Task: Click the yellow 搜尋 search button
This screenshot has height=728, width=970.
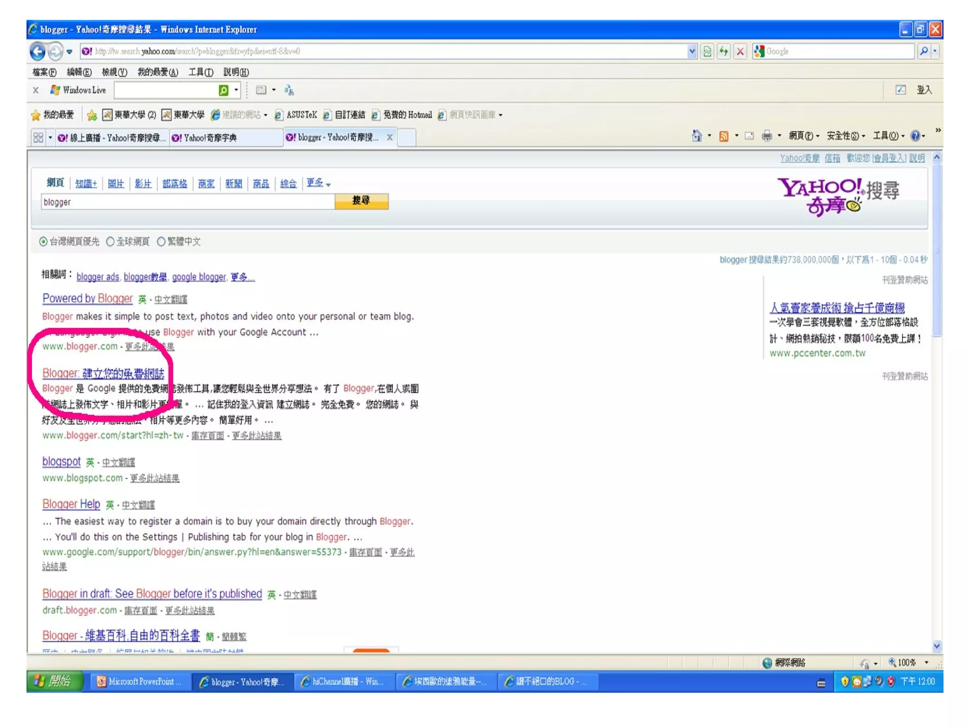Action: [x=361, y=201]
